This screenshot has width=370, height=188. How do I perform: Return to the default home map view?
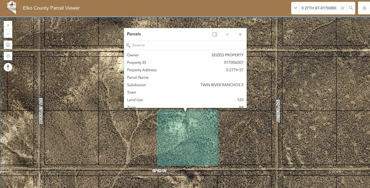(x=8, y=45)
